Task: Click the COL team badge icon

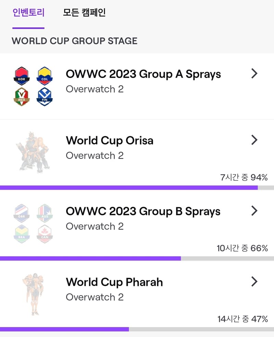Action: [x=45, y=76]
